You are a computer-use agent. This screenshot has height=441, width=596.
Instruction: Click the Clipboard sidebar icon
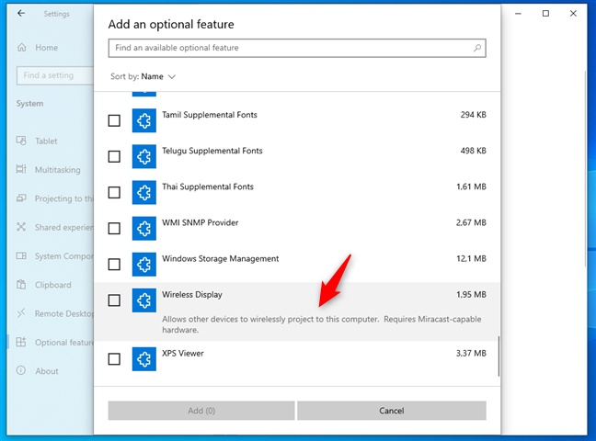(x=21, y=284)
